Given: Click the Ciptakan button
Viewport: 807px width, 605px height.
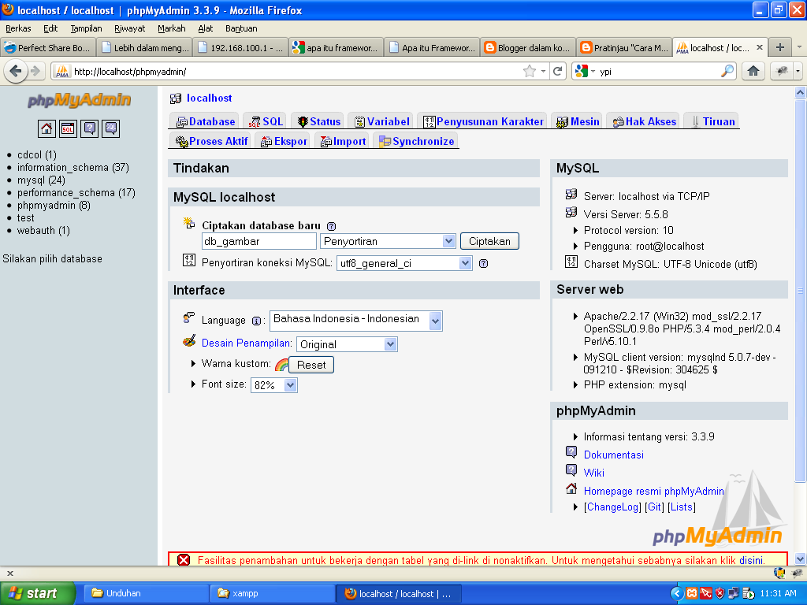Looking at the screenshot, I should pos(489,241).
